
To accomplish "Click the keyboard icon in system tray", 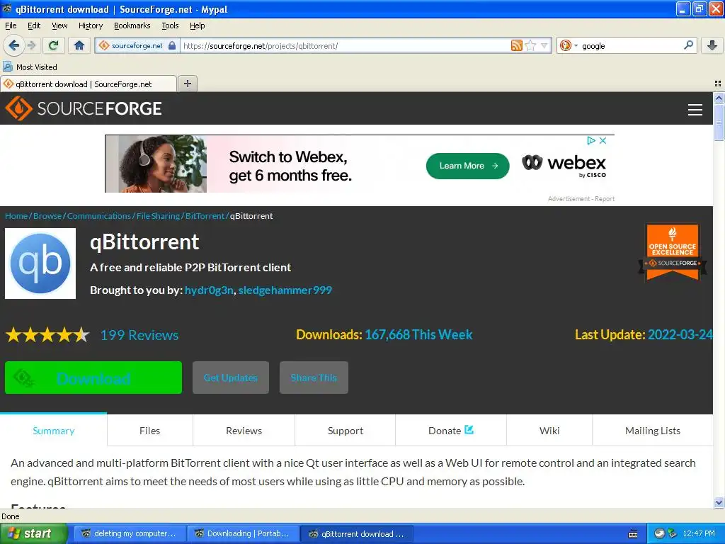I will coord(633,534).
